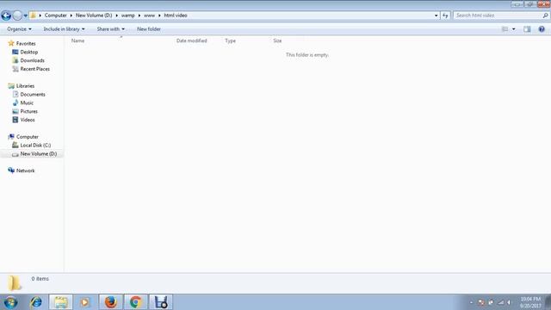Open the recent pages dropdown arrow
Screen dimensions: 551x310
click(x=25, y=15)
